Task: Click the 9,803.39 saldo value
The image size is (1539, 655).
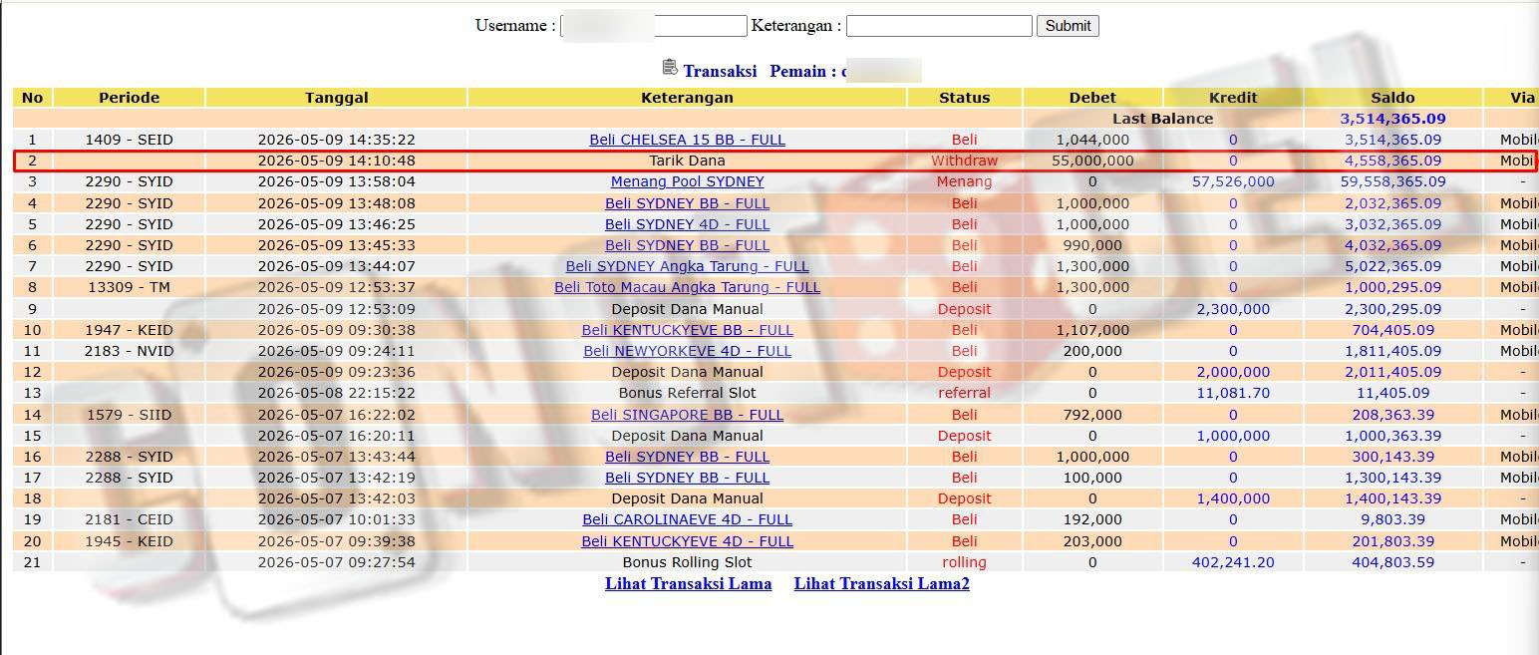Action: click(1392, 519)
